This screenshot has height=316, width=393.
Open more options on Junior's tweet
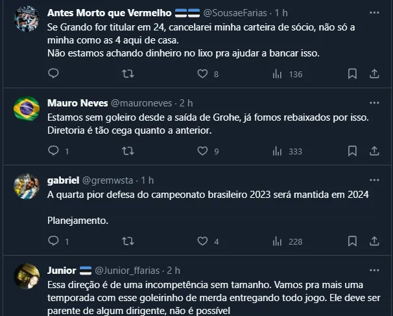pos(374,271)
